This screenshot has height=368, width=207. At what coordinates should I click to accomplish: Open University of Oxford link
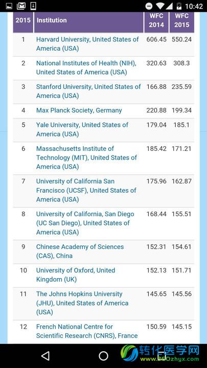pyautogui.click(x=76, y=274)
